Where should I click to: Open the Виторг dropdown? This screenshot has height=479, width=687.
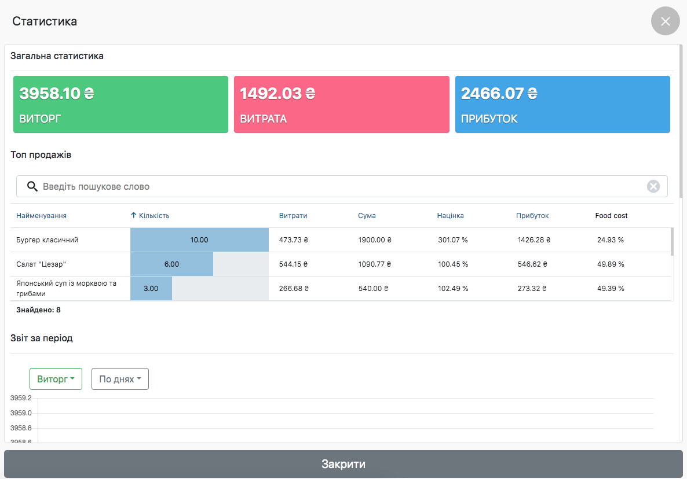(56, 379)
